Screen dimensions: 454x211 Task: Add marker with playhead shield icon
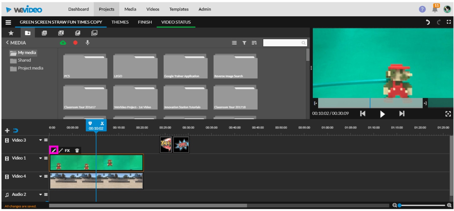[90, 123]
